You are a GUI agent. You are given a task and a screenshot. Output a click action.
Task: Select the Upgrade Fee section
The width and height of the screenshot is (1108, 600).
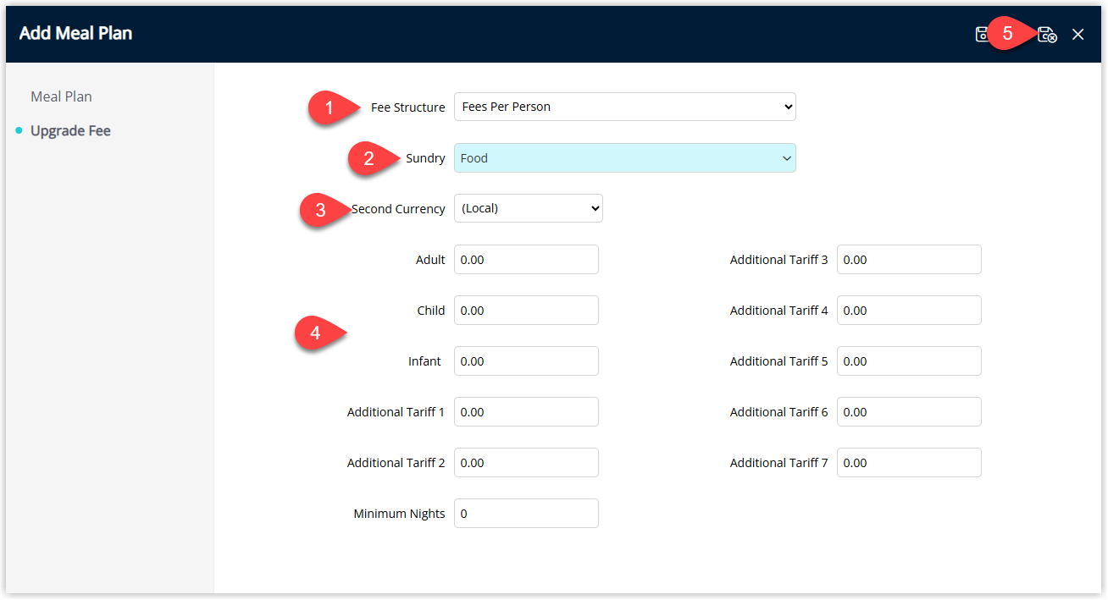pos(70,131)
